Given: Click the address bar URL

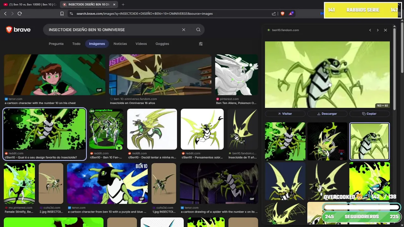Looking at the screenshot, I should tap(145, 14).
